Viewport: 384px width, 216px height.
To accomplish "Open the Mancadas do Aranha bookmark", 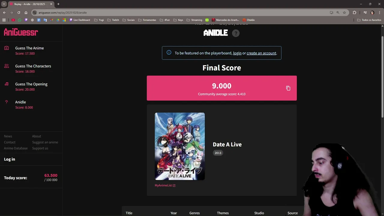I will pos(225,20).
